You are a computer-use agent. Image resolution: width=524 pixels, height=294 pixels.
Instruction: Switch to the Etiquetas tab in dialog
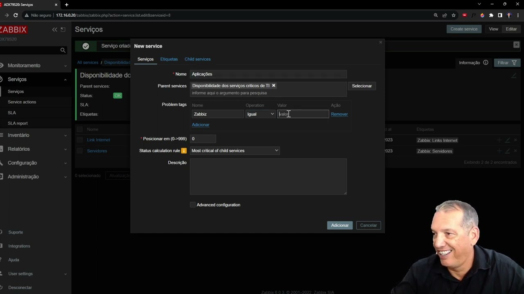pos(169,59)
